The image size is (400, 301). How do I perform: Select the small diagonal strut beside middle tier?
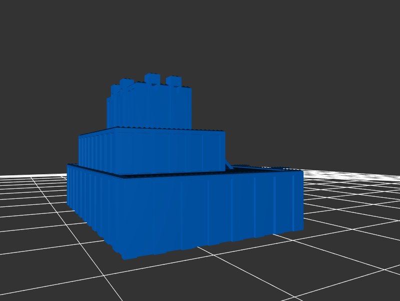[x=229, y=165]
